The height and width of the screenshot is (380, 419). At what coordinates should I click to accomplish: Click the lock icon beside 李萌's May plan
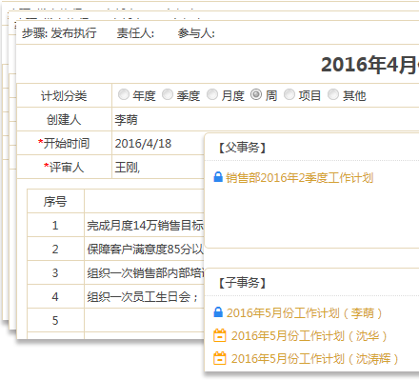coord(218,312)
